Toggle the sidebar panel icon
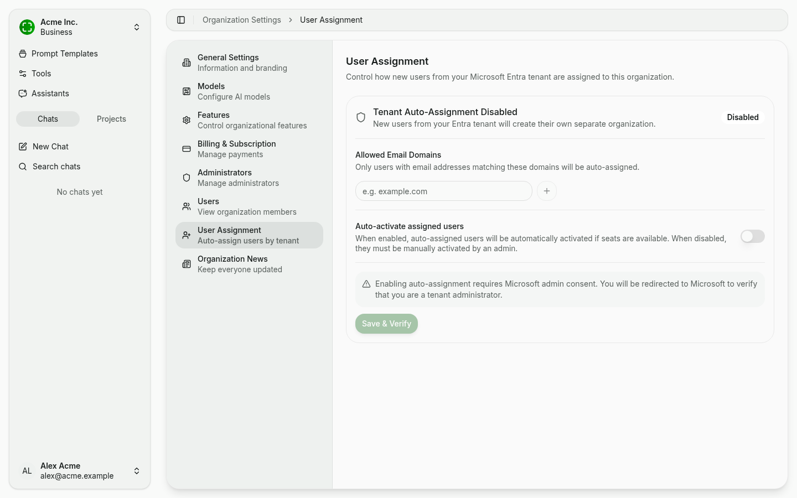This screenshot has height=498, width=797. (181, 20)
